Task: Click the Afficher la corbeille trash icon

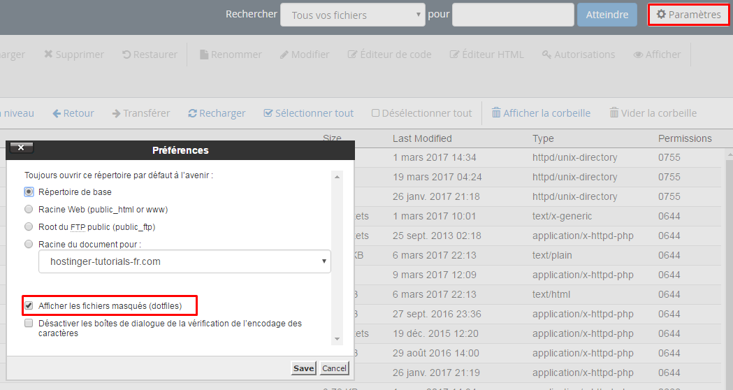Action: coord(496,113)
